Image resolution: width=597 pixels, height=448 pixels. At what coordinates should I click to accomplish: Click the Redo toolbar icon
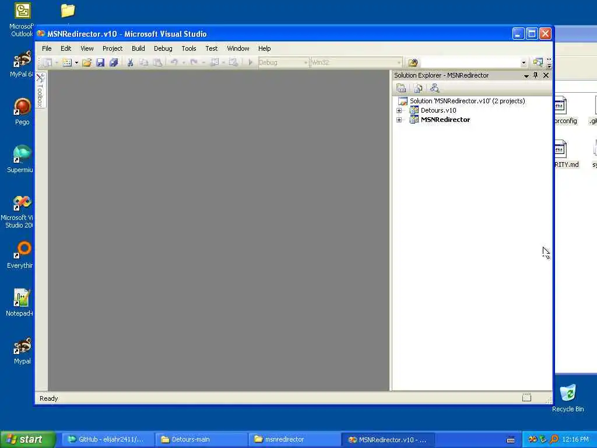tap(194, 62)
